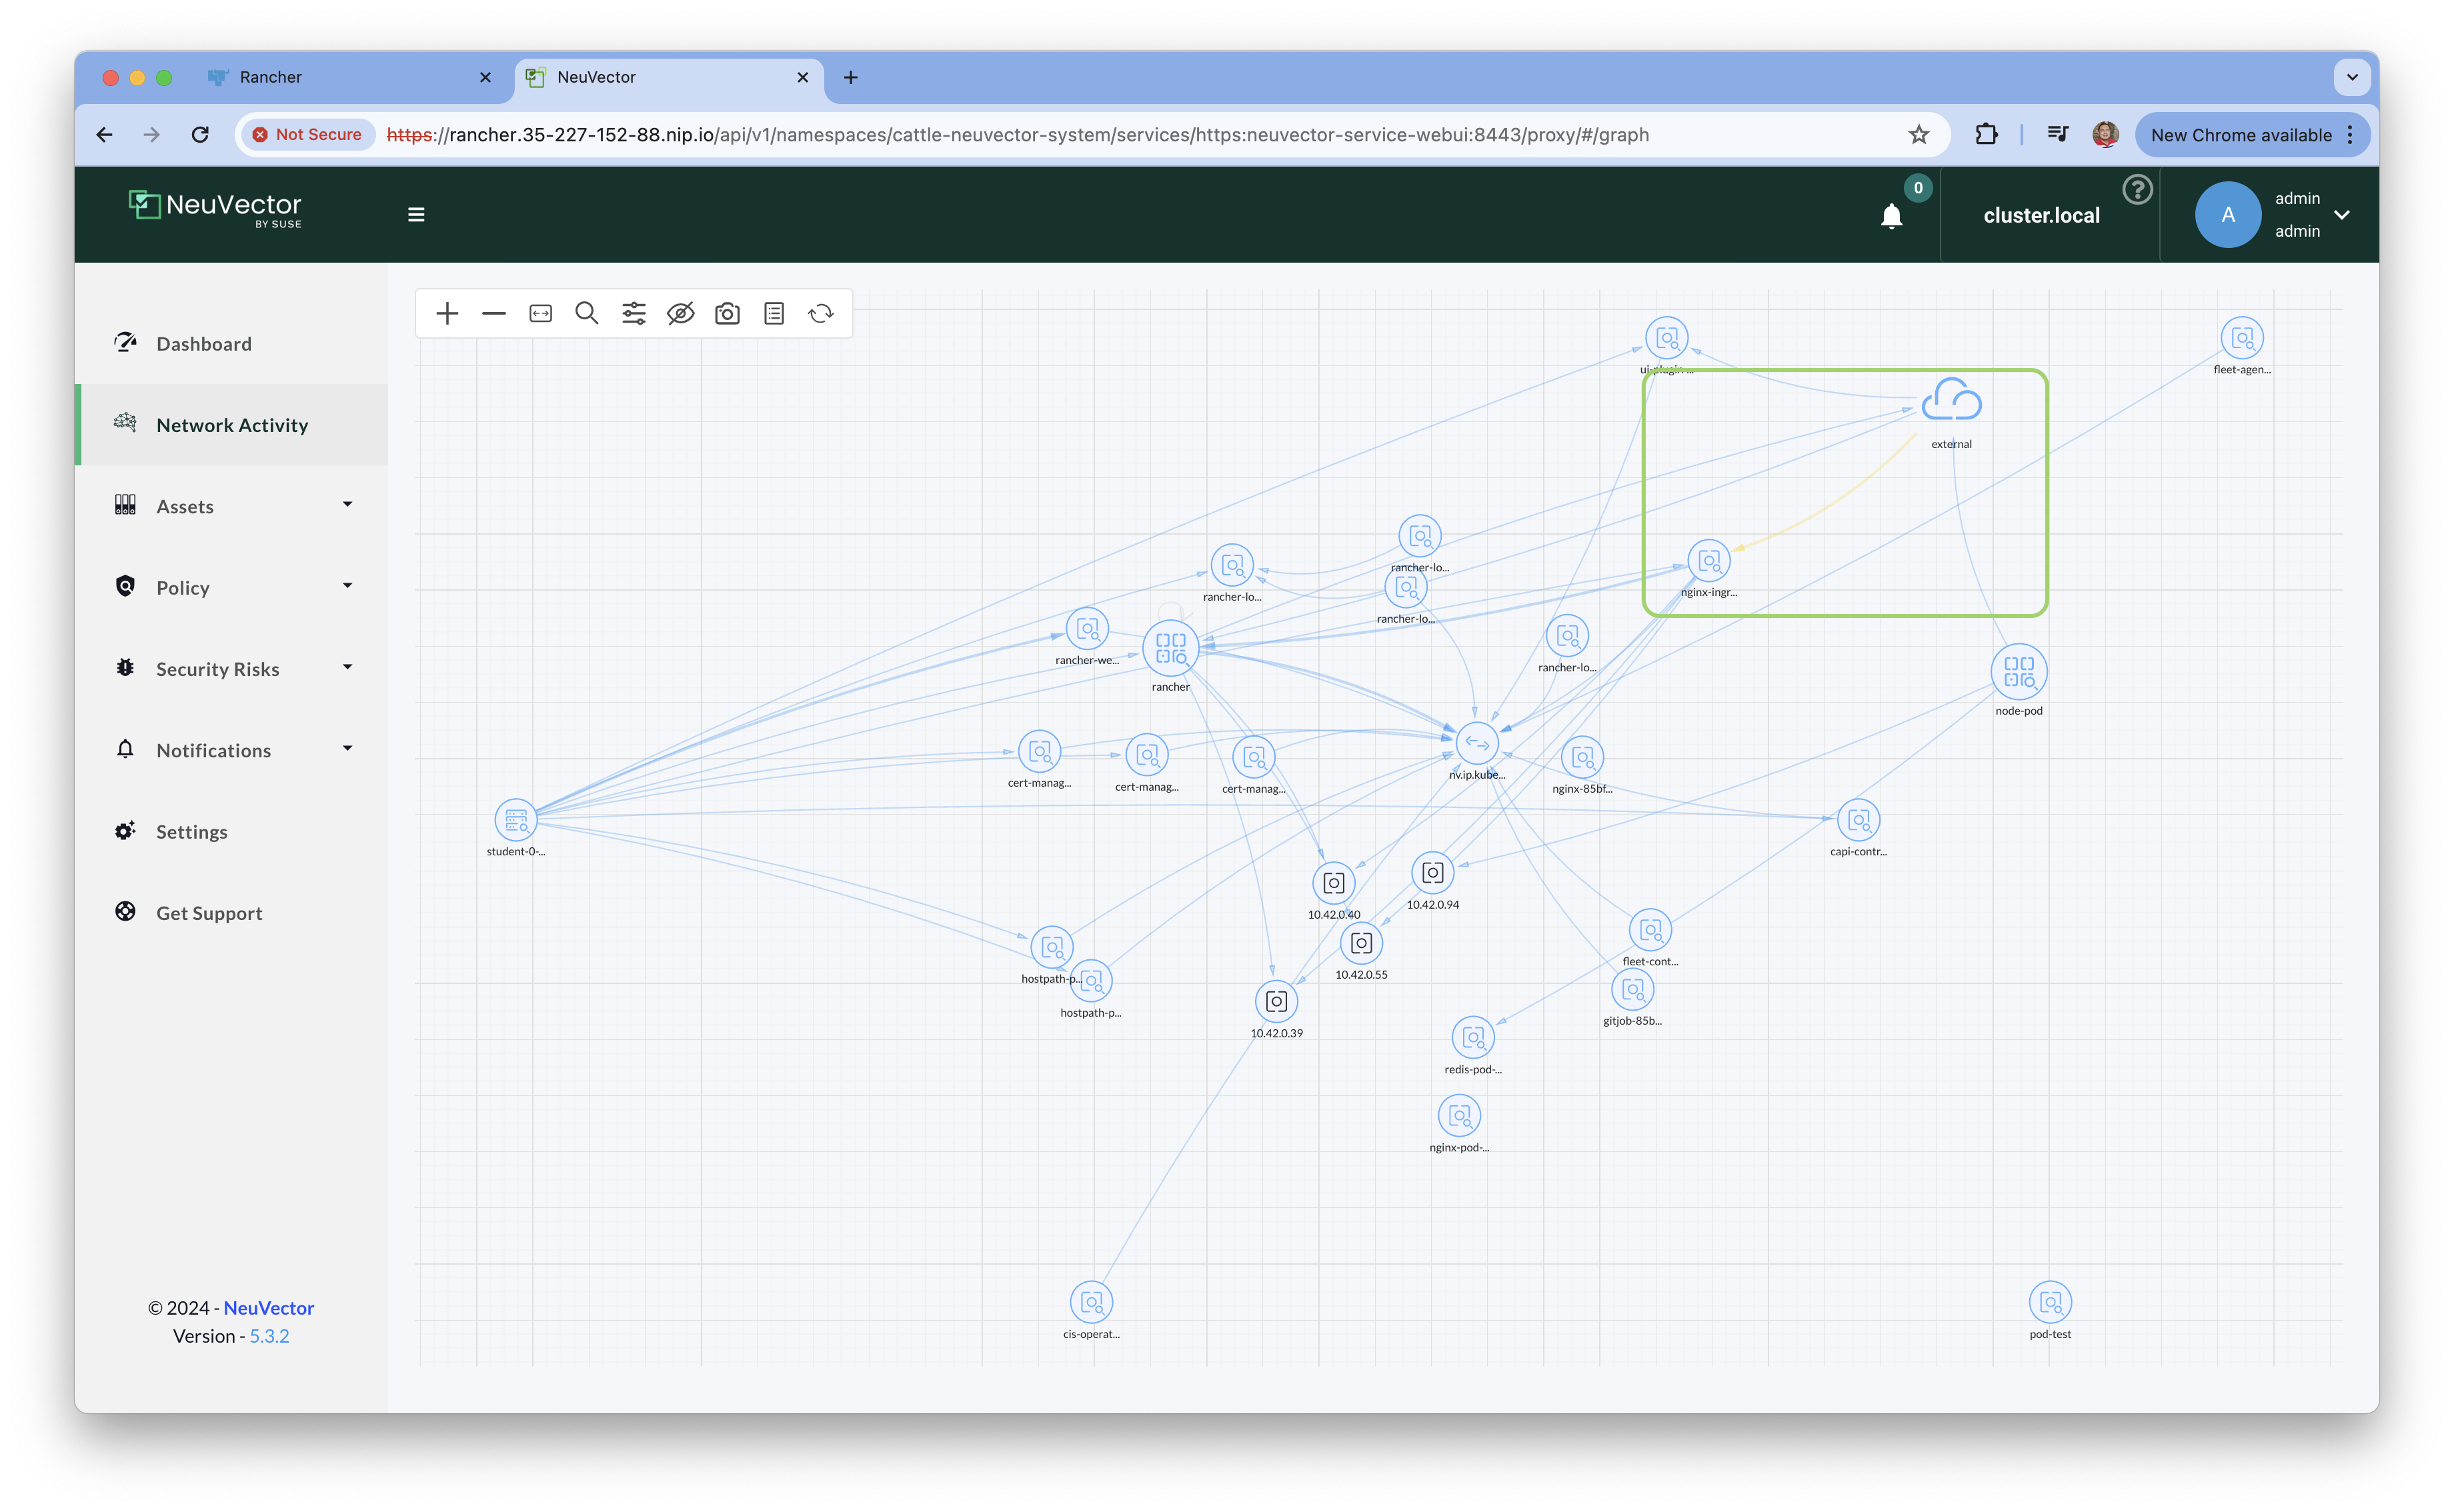Image resolution: width=2454 pixels, height=1512 pixels.
Task: Toggle hidden nodes with the eye icon
Action: point(681,314)
